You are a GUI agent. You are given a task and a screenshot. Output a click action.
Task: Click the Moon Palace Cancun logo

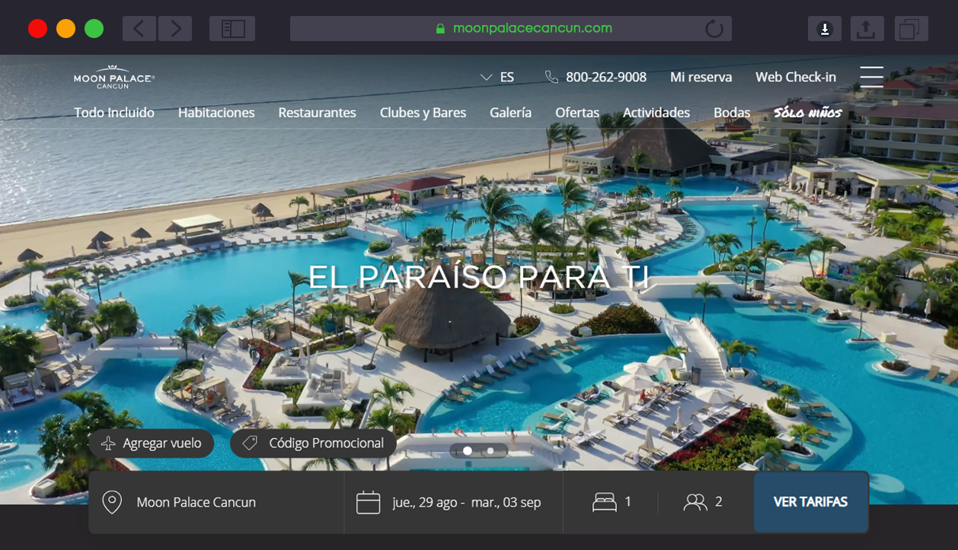(x=114, y=78)
